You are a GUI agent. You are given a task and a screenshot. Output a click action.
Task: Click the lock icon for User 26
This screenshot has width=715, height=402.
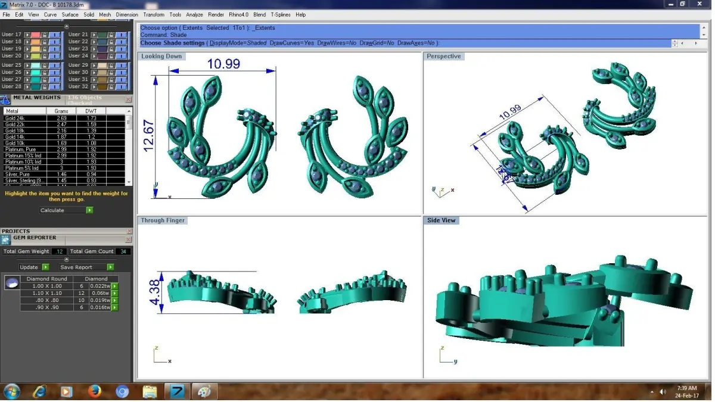coord(45,72)
